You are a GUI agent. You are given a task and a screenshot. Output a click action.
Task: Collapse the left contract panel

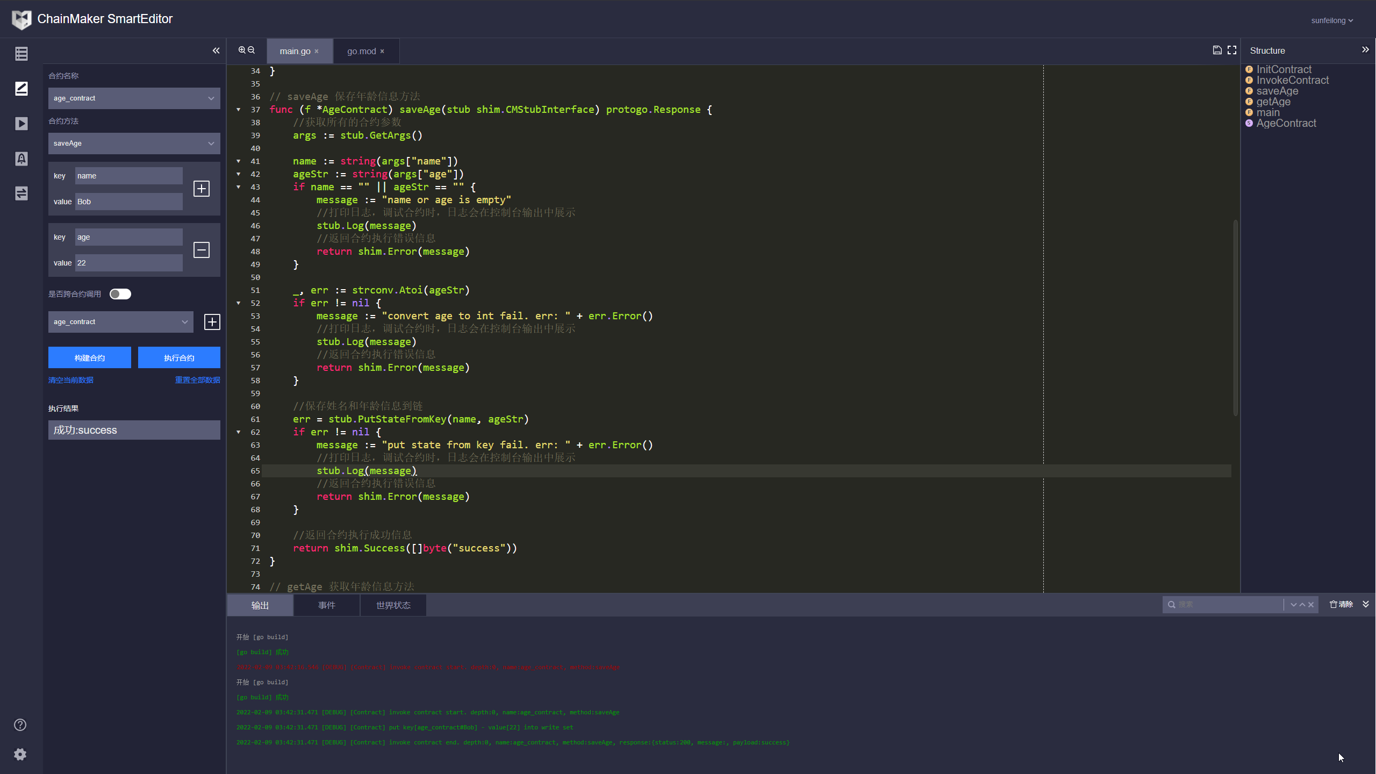tap(216, 51)
